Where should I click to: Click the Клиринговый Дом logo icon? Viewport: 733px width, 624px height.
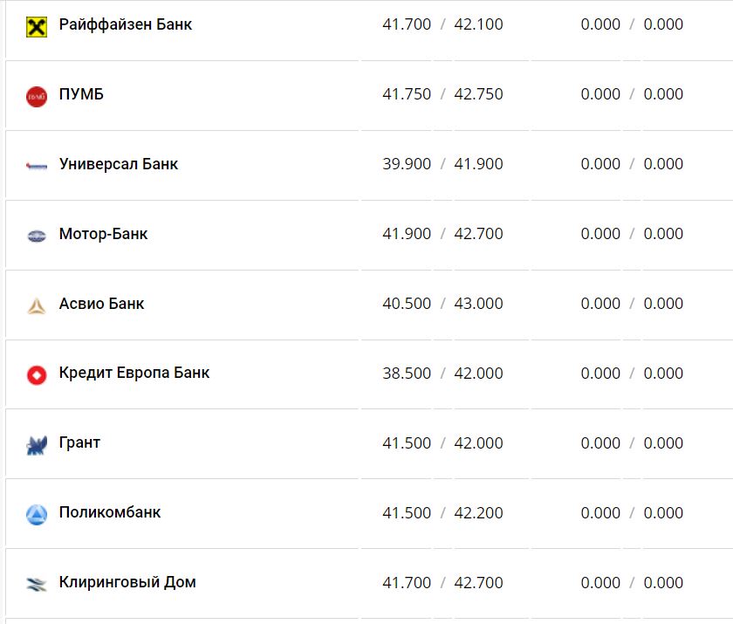pos(36,585)
